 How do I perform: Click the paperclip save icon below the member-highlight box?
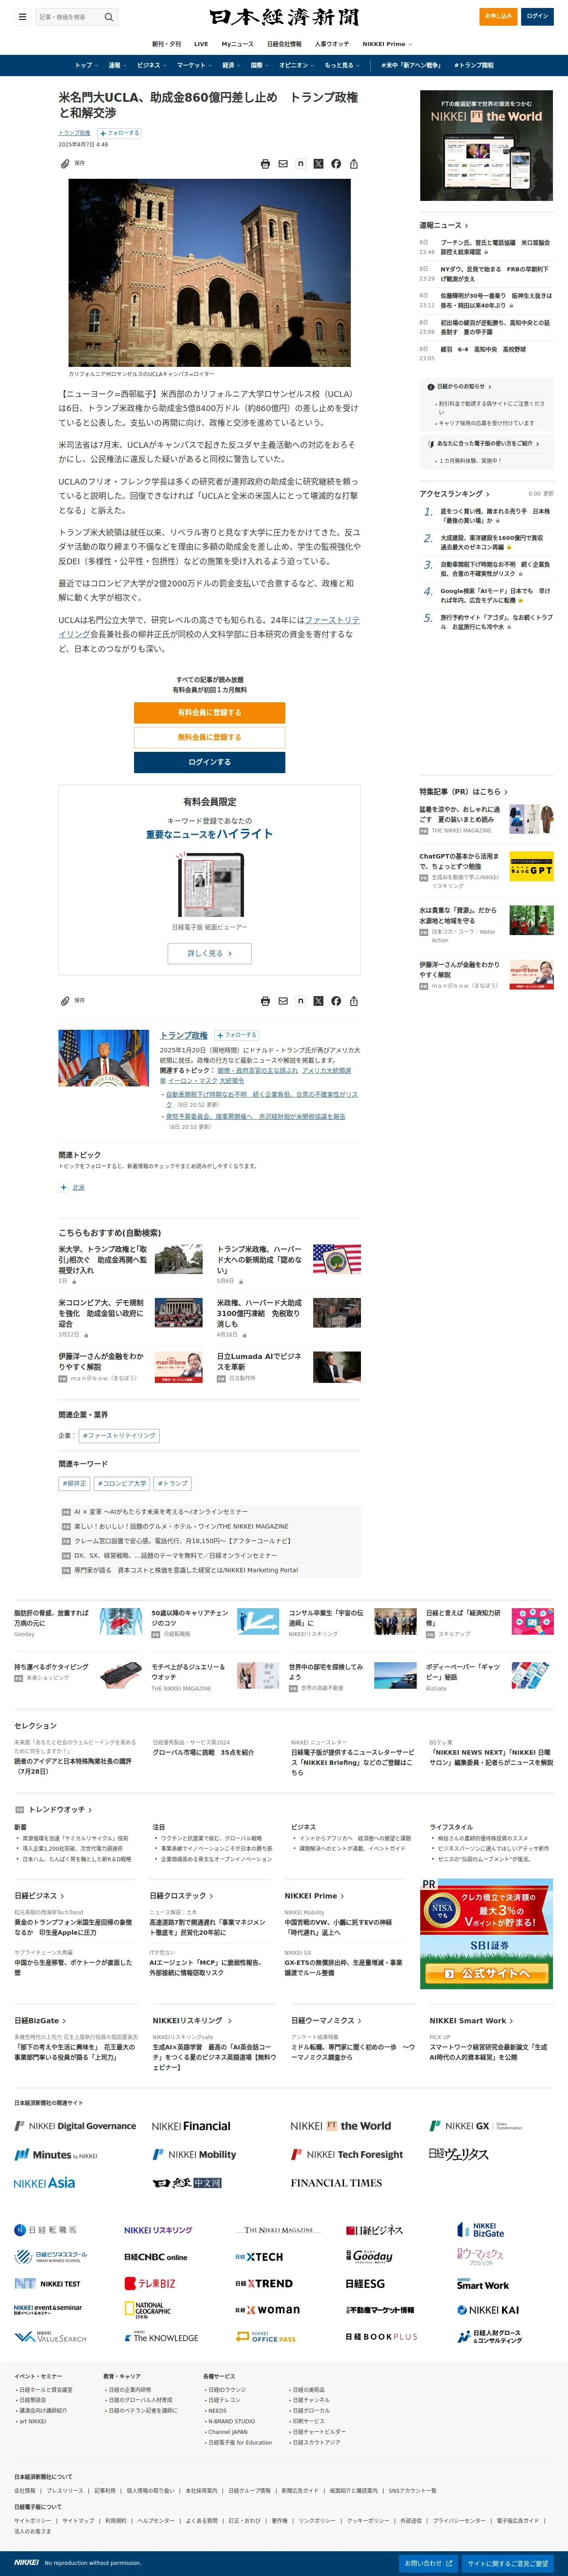(65, 1000)
